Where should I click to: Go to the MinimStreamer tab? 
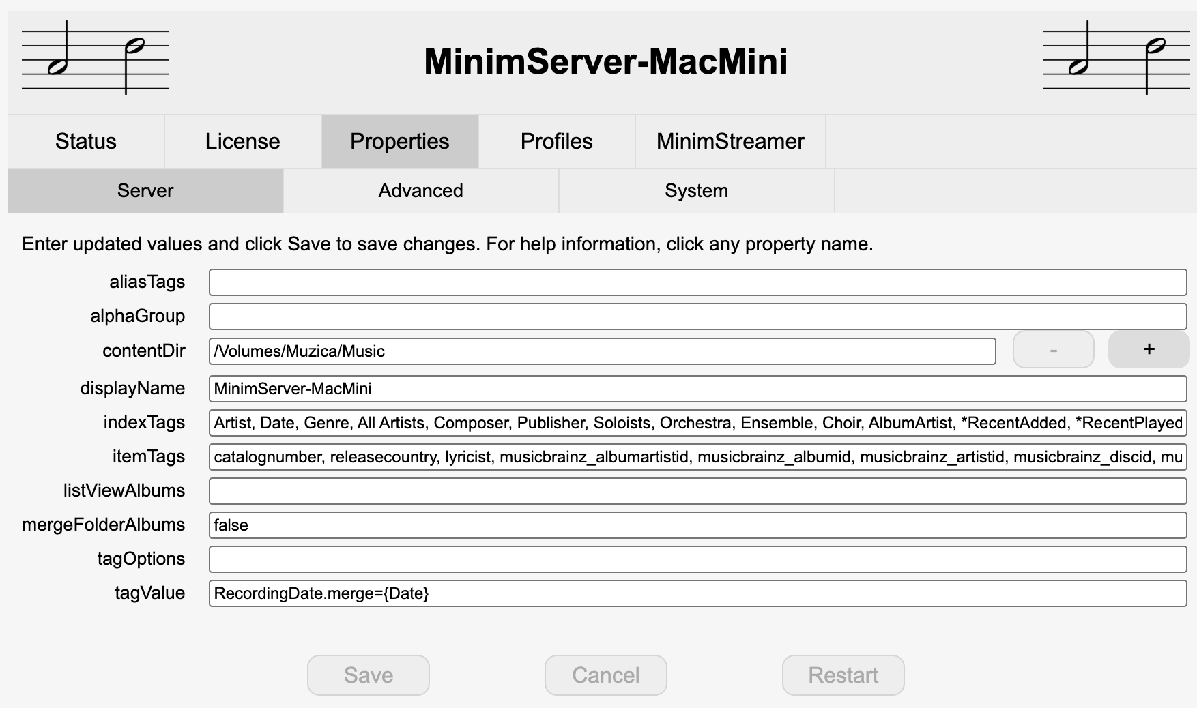pyautogui.click(x=730, y=141)
